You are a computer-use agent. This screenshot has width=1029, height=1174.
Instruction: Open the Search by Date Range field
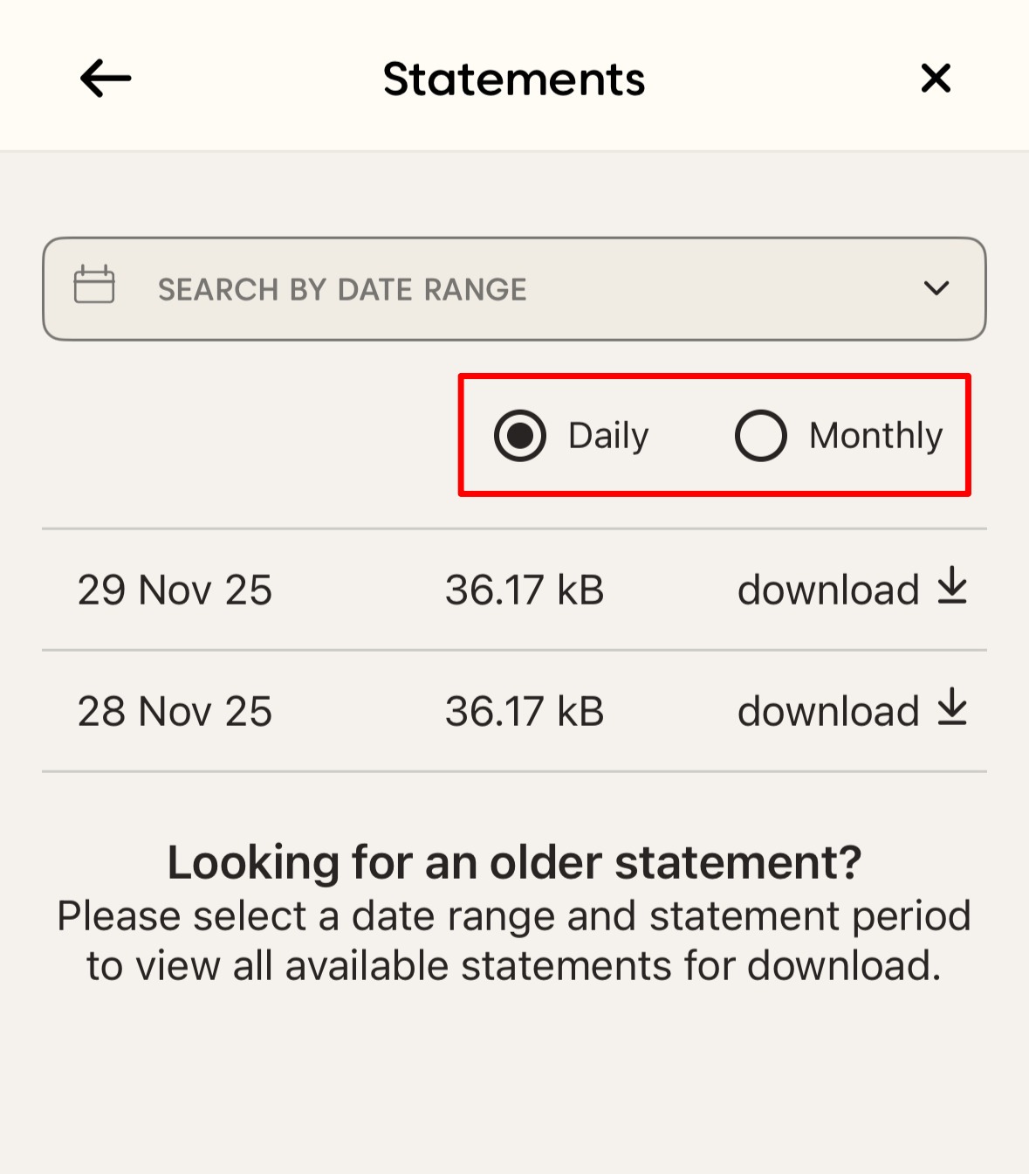point(342,289)
